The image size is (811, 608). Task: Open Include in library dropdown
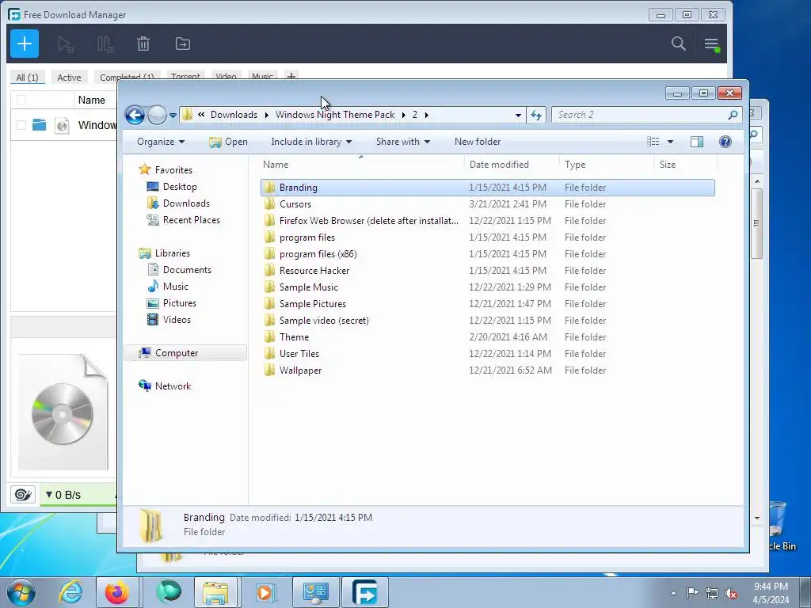(310, 142)
